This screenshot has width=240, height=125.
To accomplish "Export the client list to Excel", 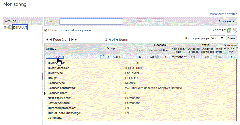I will click(229, 30).
